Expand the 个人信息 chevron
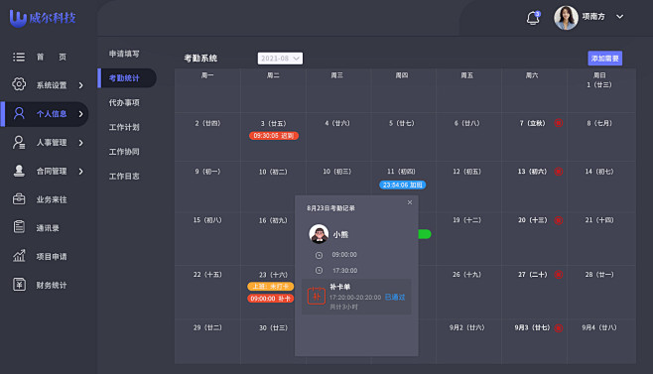This screenshot has width=653, height=374. click(x=80, y=114)
